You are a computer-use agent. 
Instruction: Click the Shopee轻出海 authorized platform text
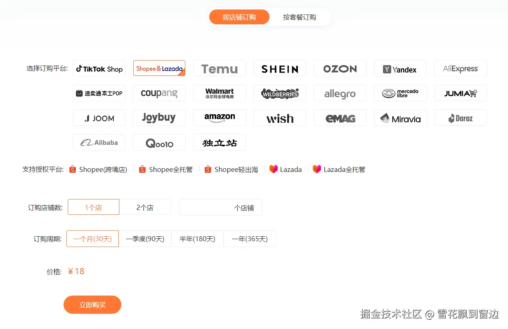pos(236,169)
